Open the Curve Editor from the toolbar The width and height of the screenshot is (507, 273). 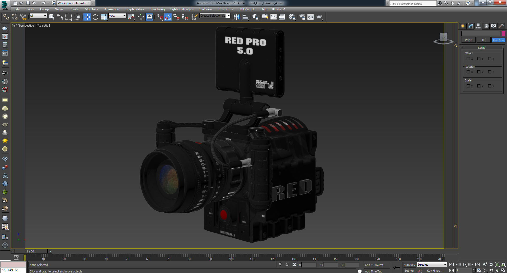(274, 17)
